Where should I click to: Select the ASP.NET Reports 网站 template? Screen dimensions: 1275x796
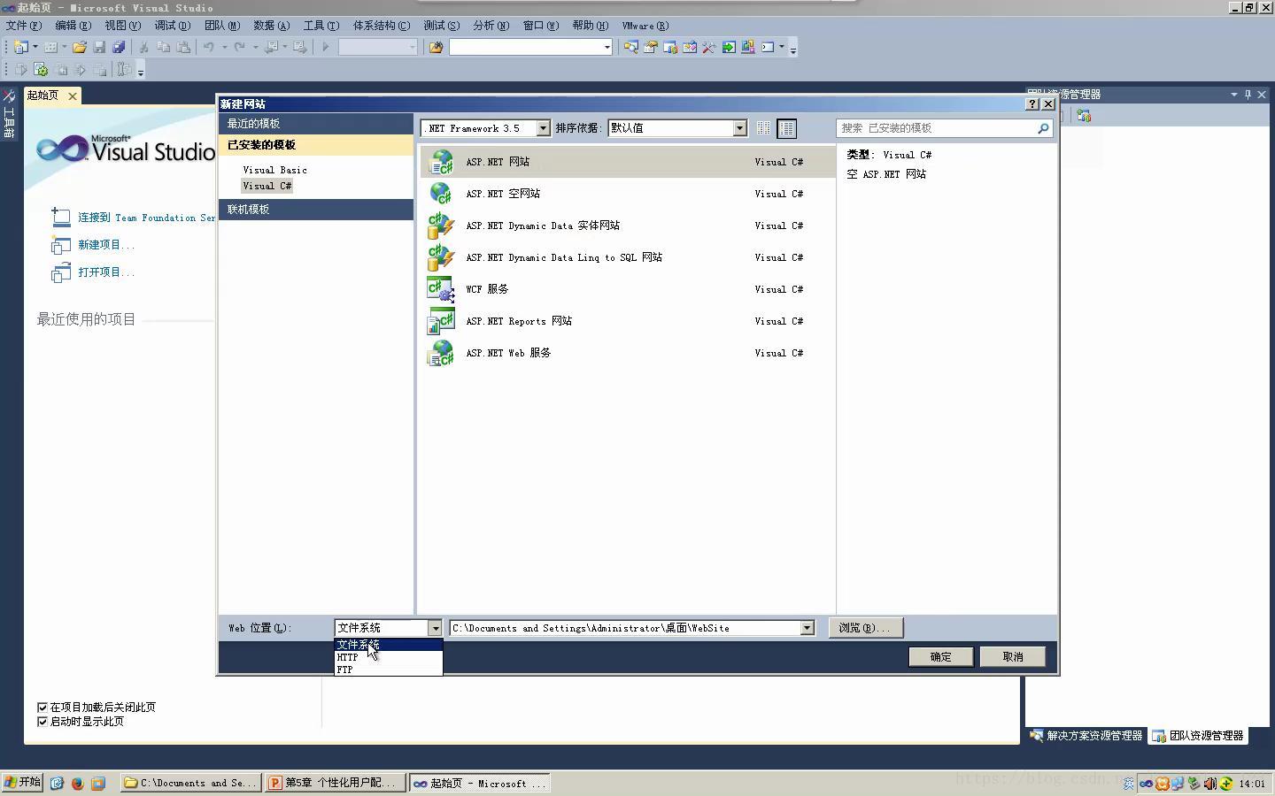click(628, 321)
